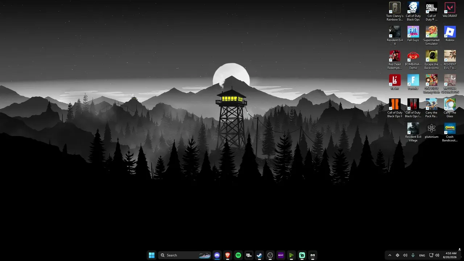Select the RESIDENT EVIL 7 shortcut

coord(450,60)
